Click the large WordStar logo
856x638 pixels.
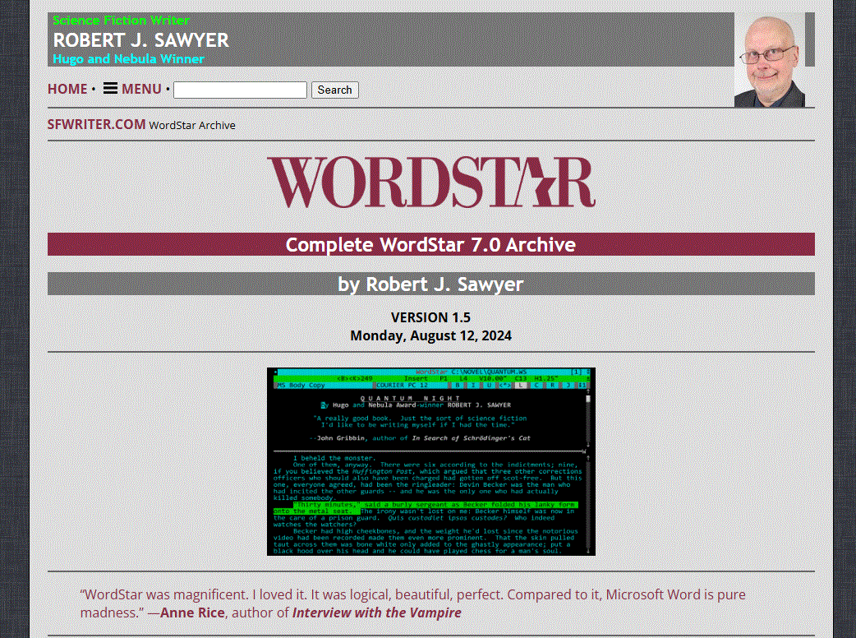(x=430, y=182)
